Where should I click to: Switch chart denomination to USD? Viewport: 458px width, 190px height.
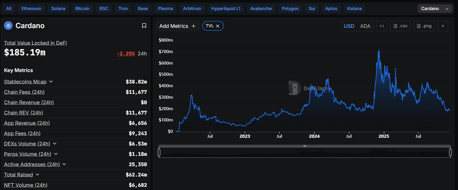tap(349, 26)
